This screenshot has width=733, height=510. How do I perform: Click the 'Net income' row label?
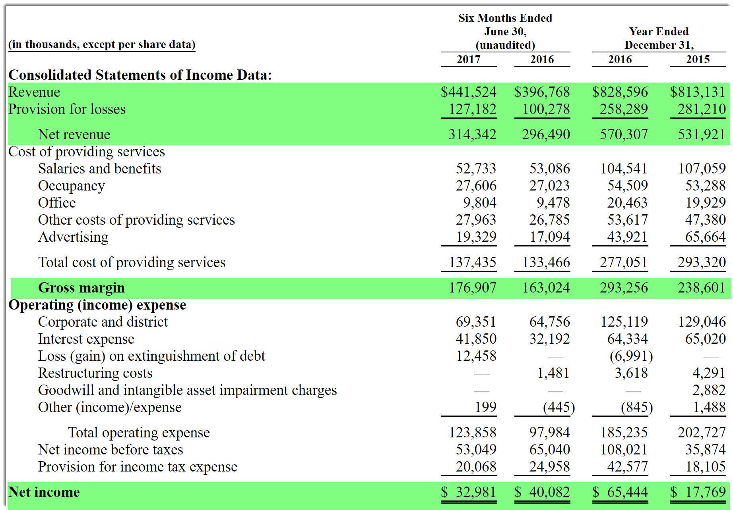44,492
